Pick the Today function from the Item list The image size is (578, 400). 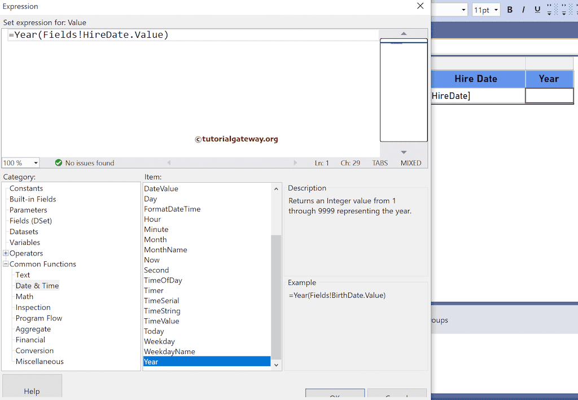point(154,331)
